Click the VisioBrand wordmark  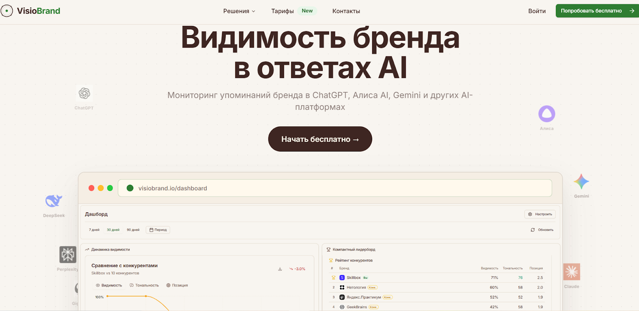[38, 11]
